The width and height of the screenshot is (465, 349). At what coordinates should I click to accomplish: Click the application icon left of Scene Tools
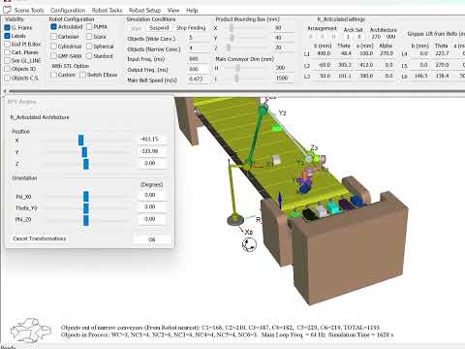(x=7, y=10)
